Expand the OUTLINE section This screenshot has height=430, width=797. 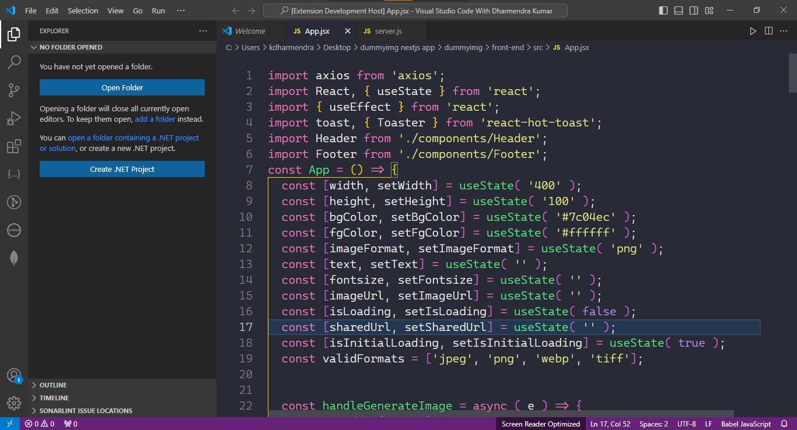click(x=123, y=385)
